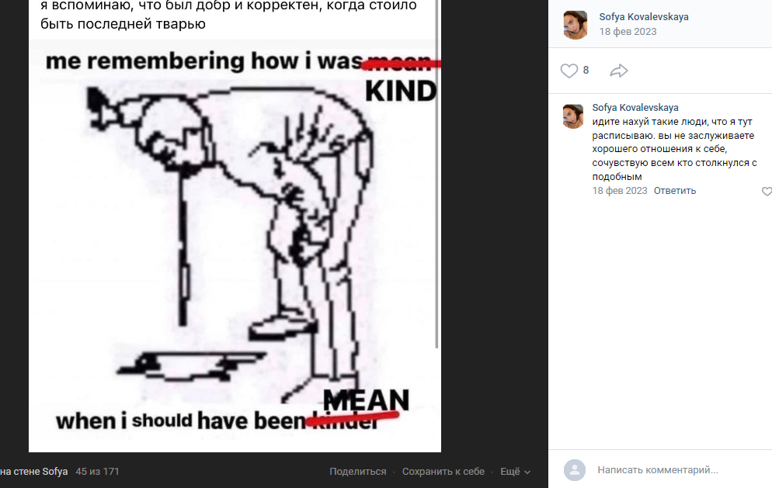Open the Sofya Kovalevskaya profile name at top
Image resolution: width=772 pixels, height=488 pixels.
[644, 17]
